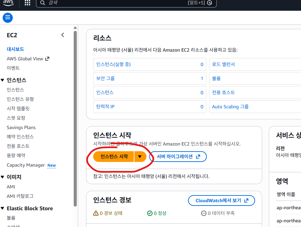Click the 서버 마이그레이션 button
The image size is (301, 227).
coord(178,157)
